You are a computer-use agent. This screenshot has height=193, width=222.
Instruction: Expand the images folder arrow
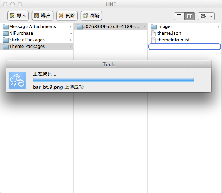pos(219,27)
